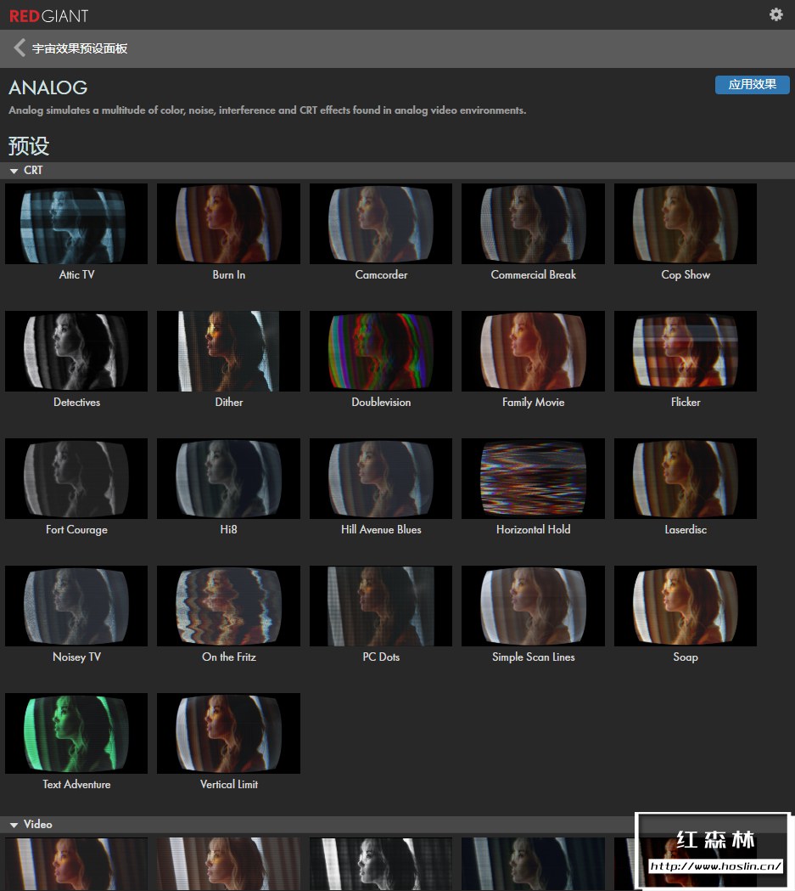Select the Fort Courage preset thumbnail
795x891 pixels.
click(x=76, y=478)
